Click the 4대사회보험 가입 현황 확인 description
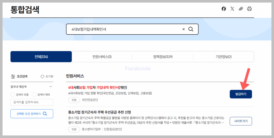The width and height of the screenshot is (274, 138). click(110, 93)
